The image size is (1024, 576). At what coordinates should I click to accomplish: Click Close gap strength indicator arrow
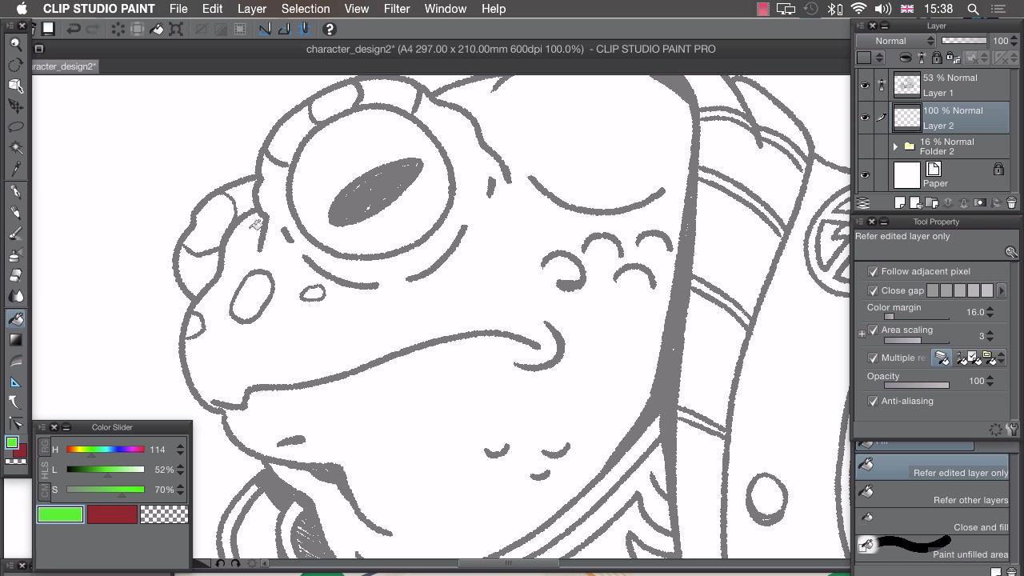coord(1002,290)
